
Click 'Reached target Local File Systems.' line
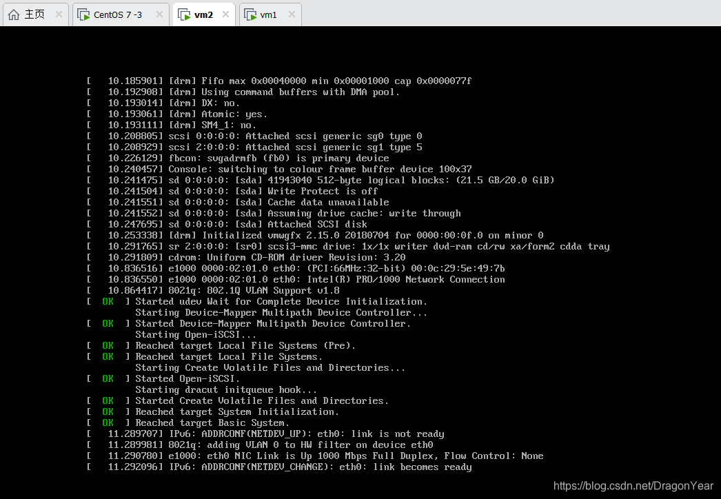(x=205, y=357)
